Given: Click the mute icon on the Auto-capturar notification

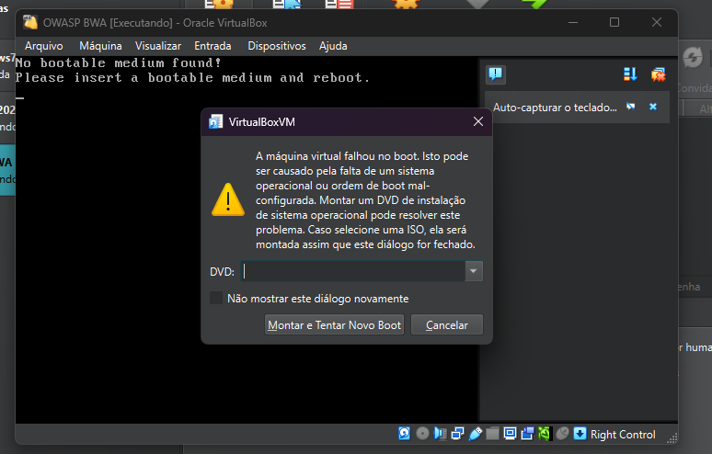Looking at the screenshot, I should tap(630, 107).
